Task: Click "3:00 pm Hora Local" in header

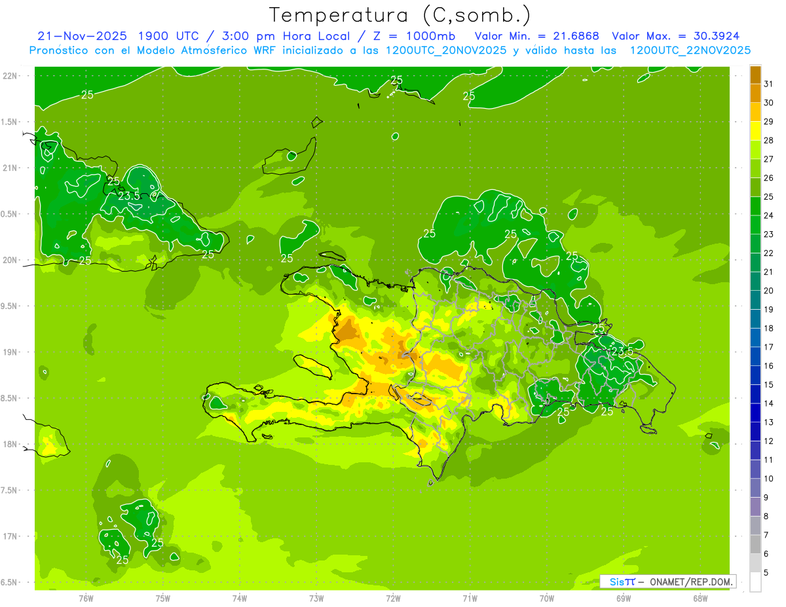Action: click(x=282, y=36)
